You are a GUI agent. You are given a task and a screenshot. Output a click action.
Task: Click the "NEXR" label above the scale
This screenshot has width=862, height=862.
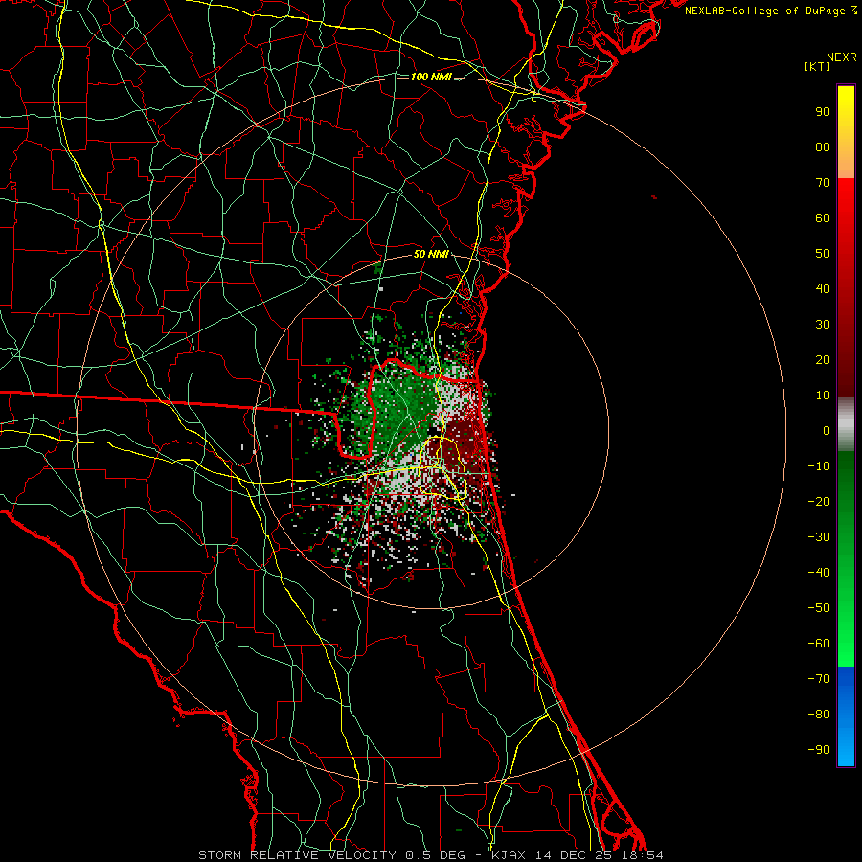point(842,57)
